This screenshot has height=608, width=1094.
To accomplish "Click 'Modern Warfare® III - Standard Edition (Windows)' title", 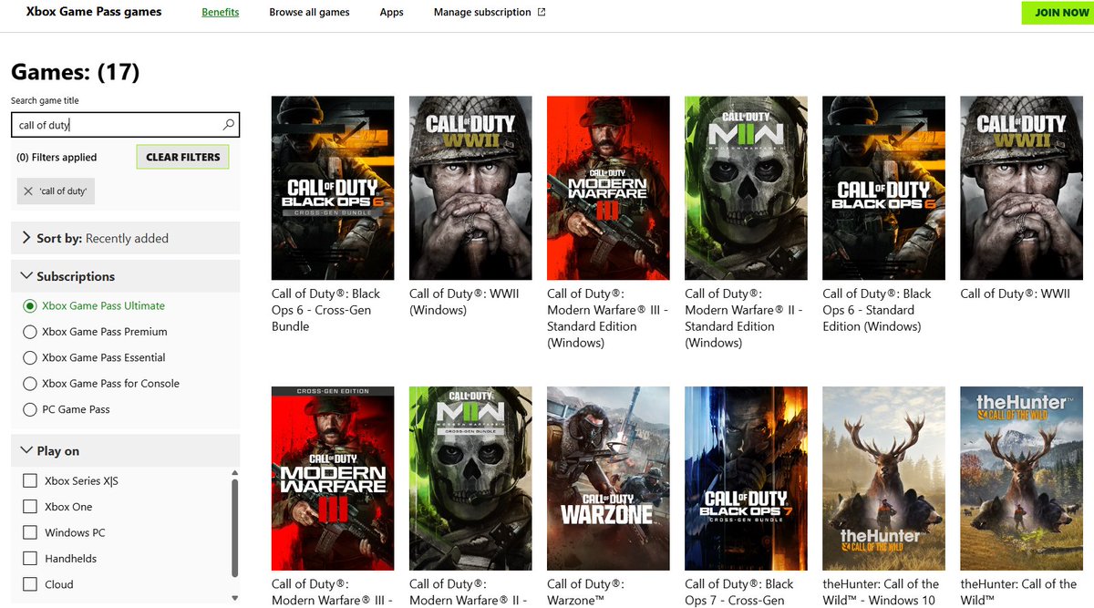I will (x=607, y=318).
